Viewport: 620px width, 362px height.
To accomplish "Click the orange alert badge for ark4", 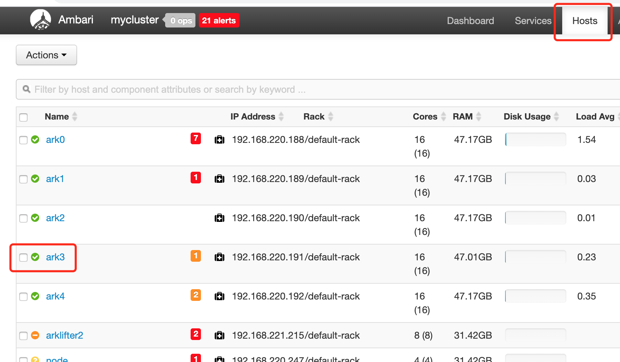I will pyautogui.click(x=195, y=295).
